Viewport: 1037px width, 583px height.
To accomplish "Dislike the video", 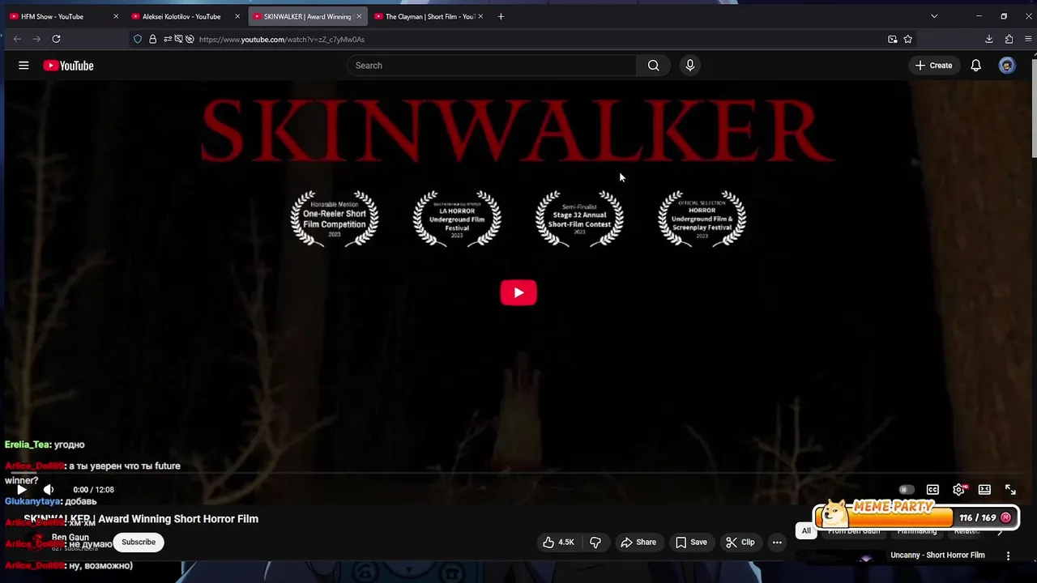I will tap(595, 543).
